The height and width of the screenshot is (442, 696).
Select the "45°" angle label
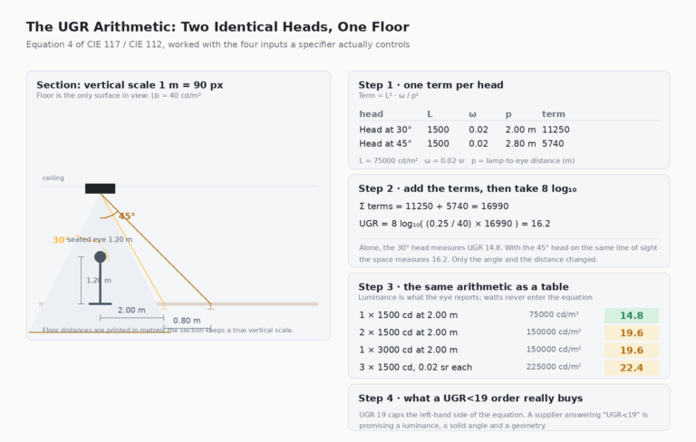[127, 216]
